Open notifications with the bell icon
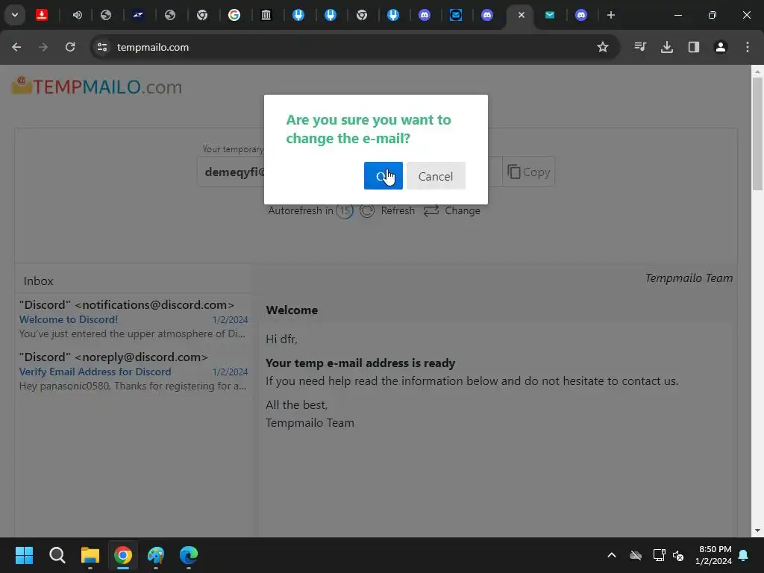The height and width of the screenshot is (573, 764). click(744, 555)
